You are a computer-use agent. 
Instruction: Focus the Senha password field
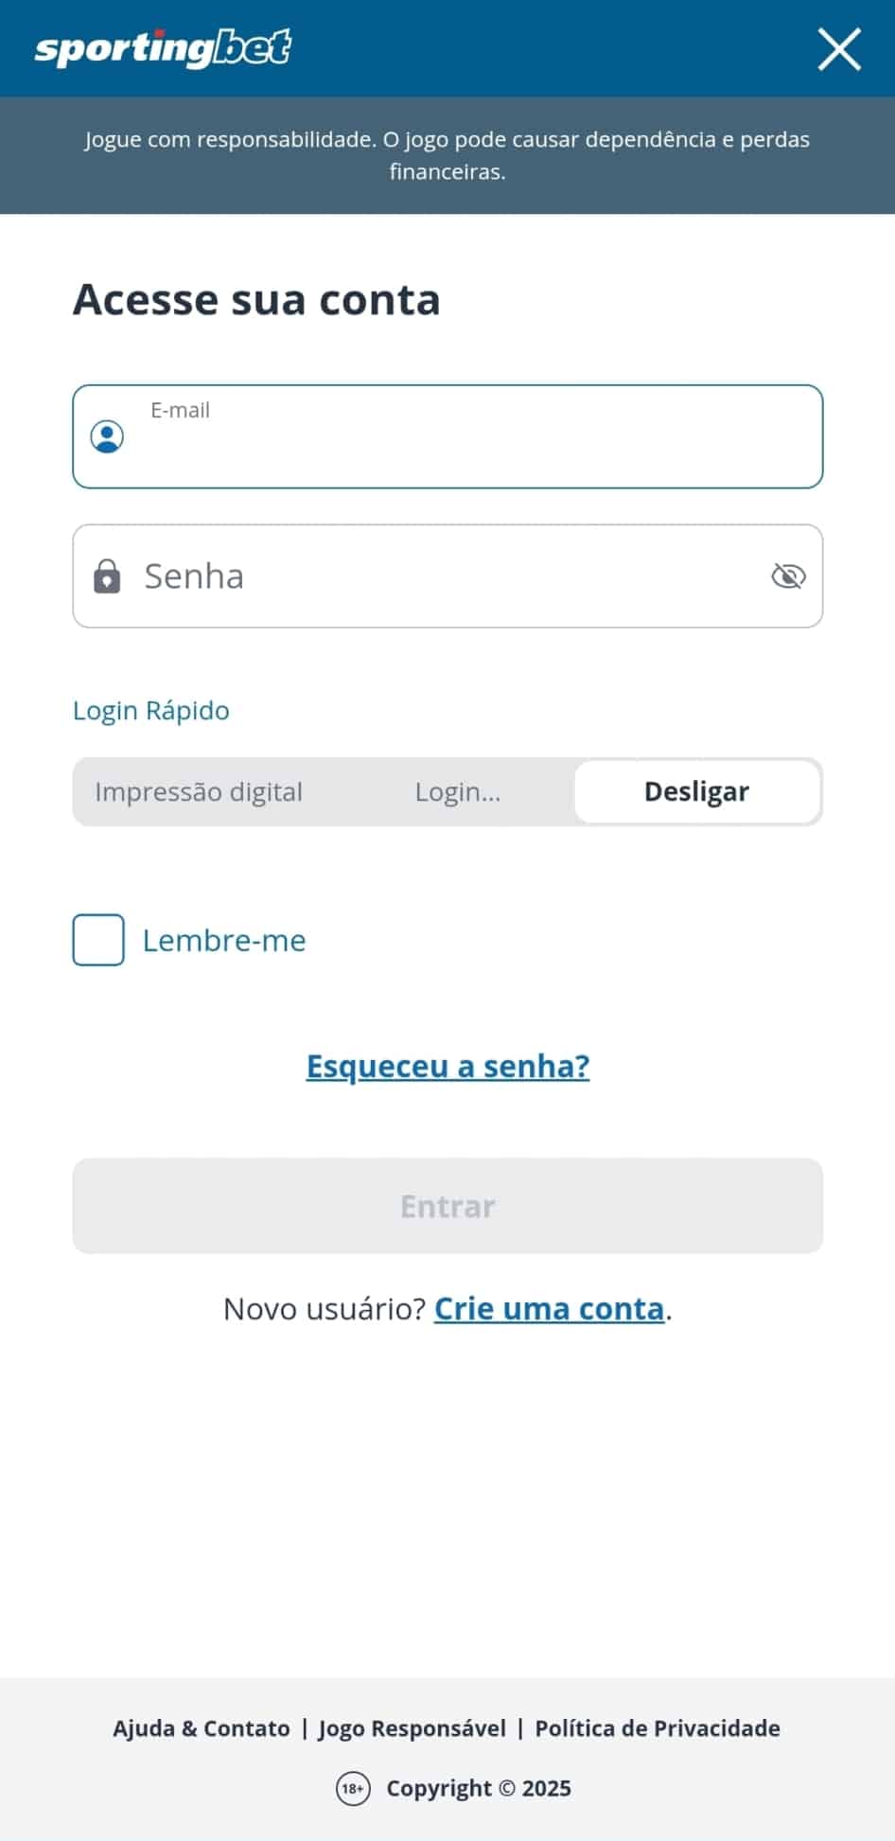click(445, 576)
